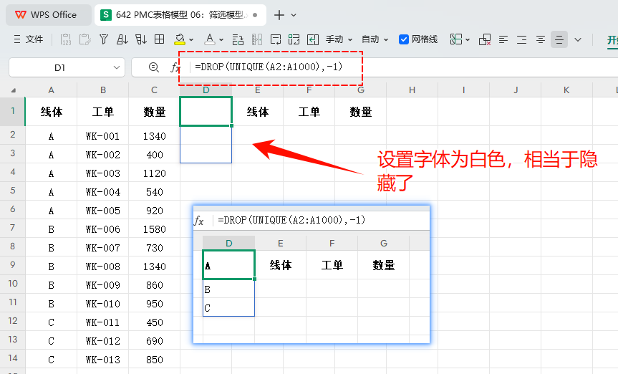Screen dimensions: 618x374
Task: Click the wrap text icon
Action: tap(276, 39)
